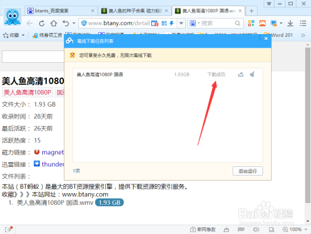Select the 美人鱼高清1080P 国语.wmv tab
This screenshot has height=234, width=311.
click(x=208, y=11)
